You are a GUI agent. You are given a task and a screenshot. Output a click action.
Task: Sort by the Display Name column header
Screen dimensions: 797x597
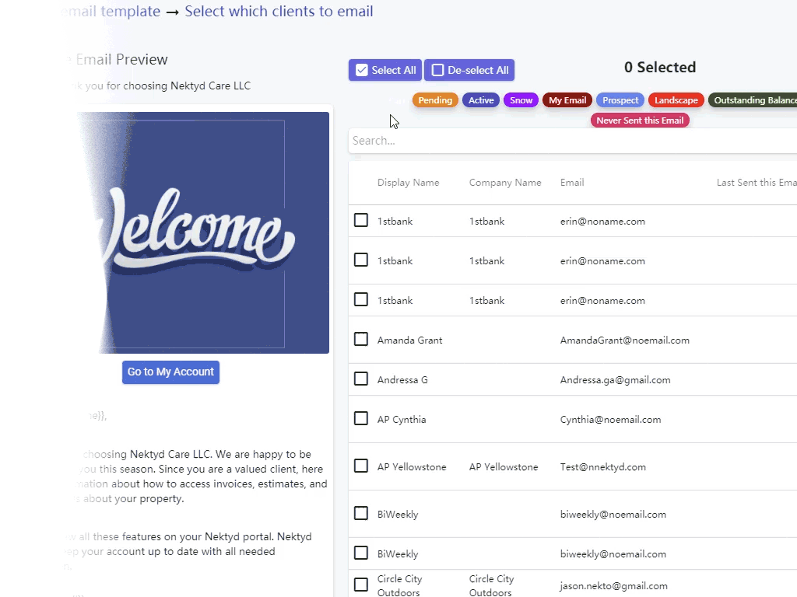409,182
